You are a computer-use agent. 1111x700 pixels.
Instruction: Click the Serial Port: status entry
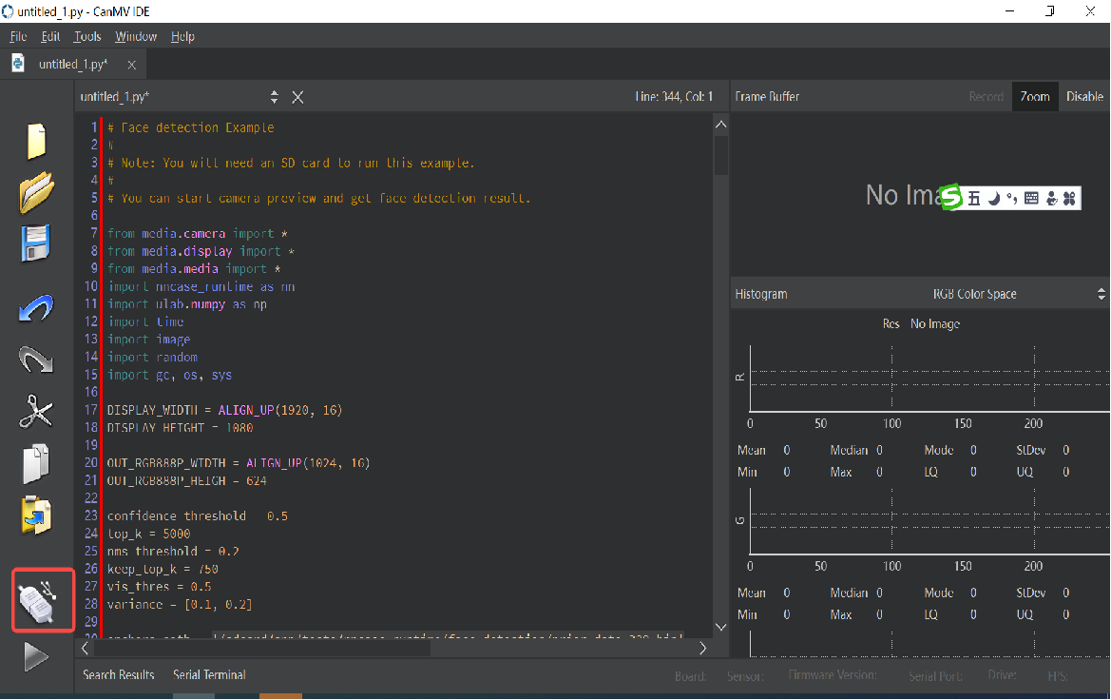click(935, 676)
